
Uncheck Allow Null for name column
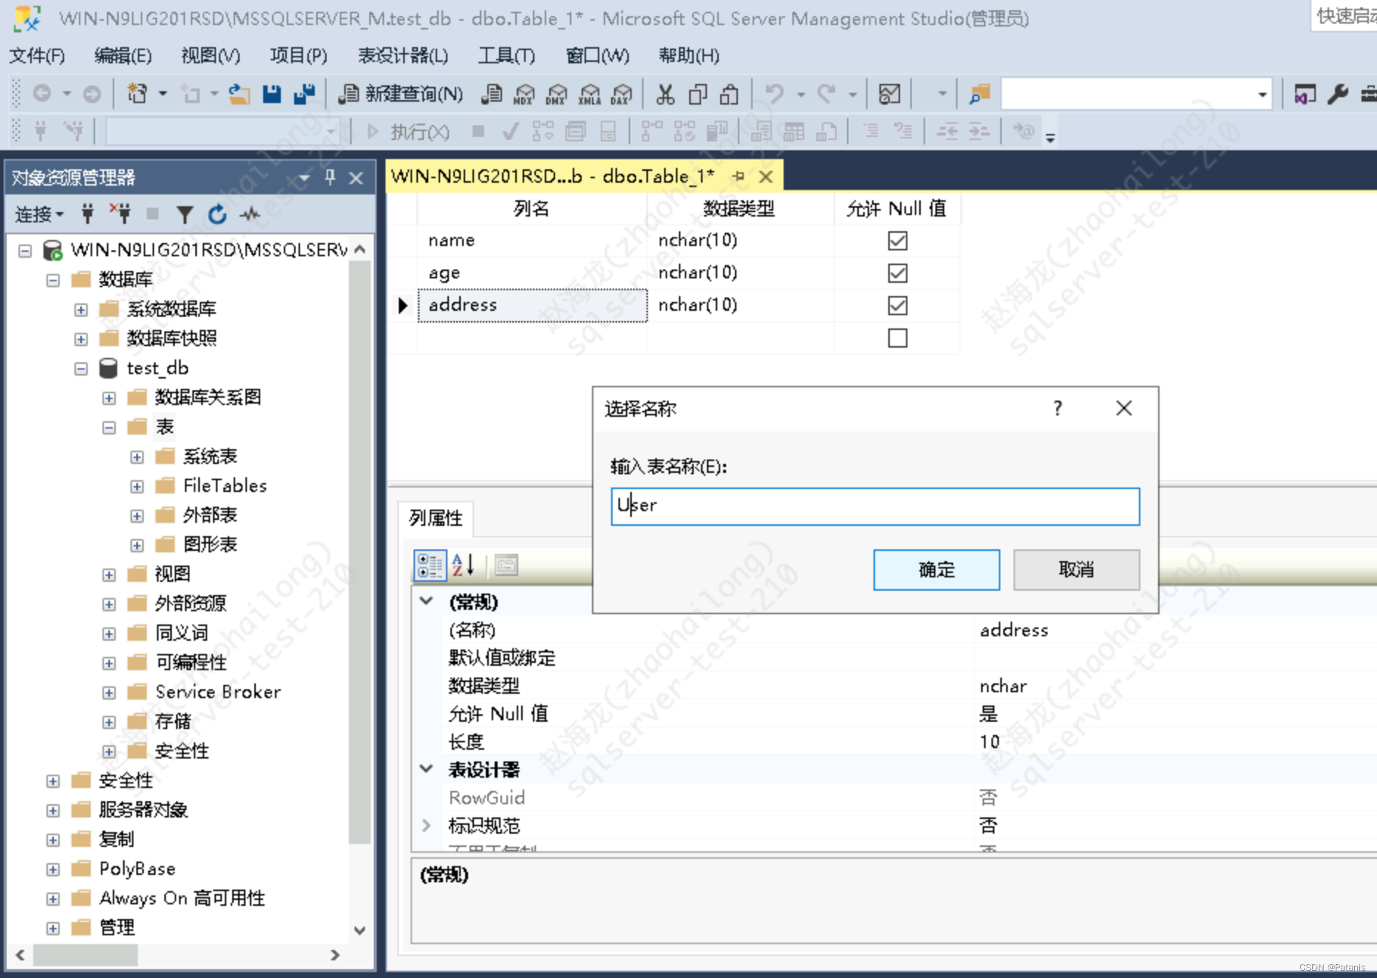[897, 241]
